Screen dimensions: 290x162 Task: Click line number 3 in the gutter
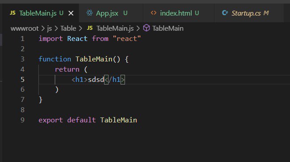22,59
